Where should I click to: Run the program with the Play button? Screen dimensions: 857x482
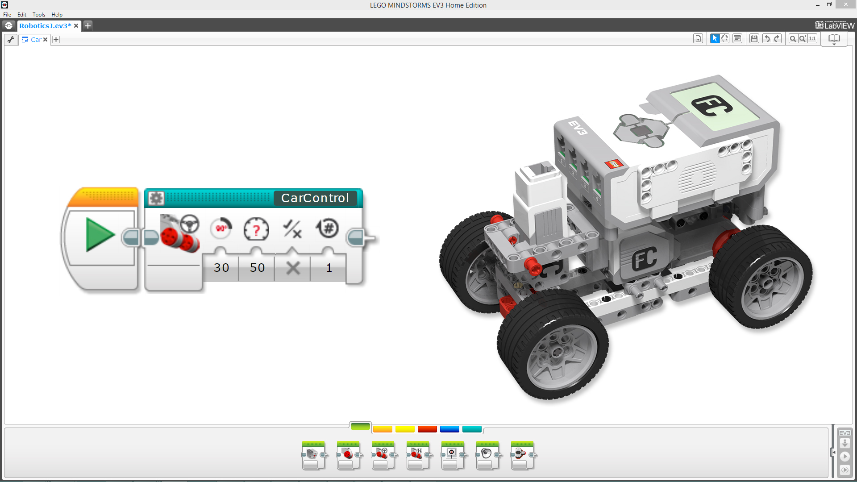click(x=845, y=457)
